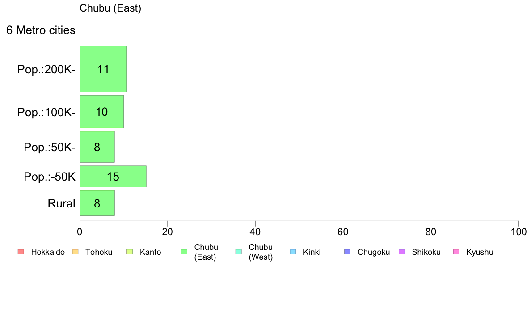Select the Pop.:-50K bar showing 15

click(113, 177)
